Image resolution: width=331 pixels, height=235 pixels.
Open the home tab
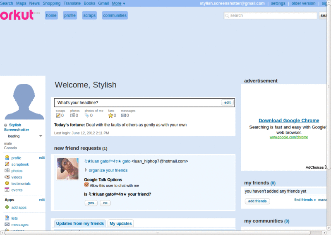tap(51, 15)
